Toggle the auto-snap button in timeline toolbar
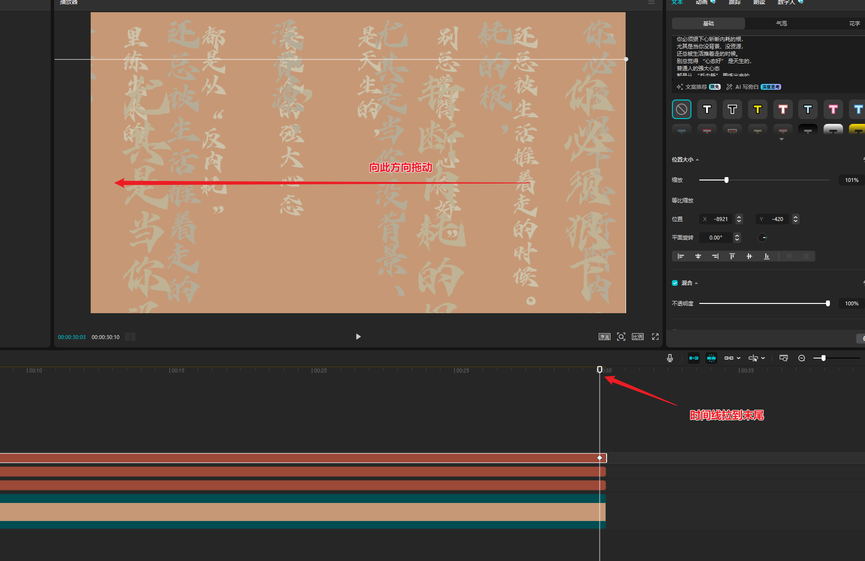 (711, 358)
